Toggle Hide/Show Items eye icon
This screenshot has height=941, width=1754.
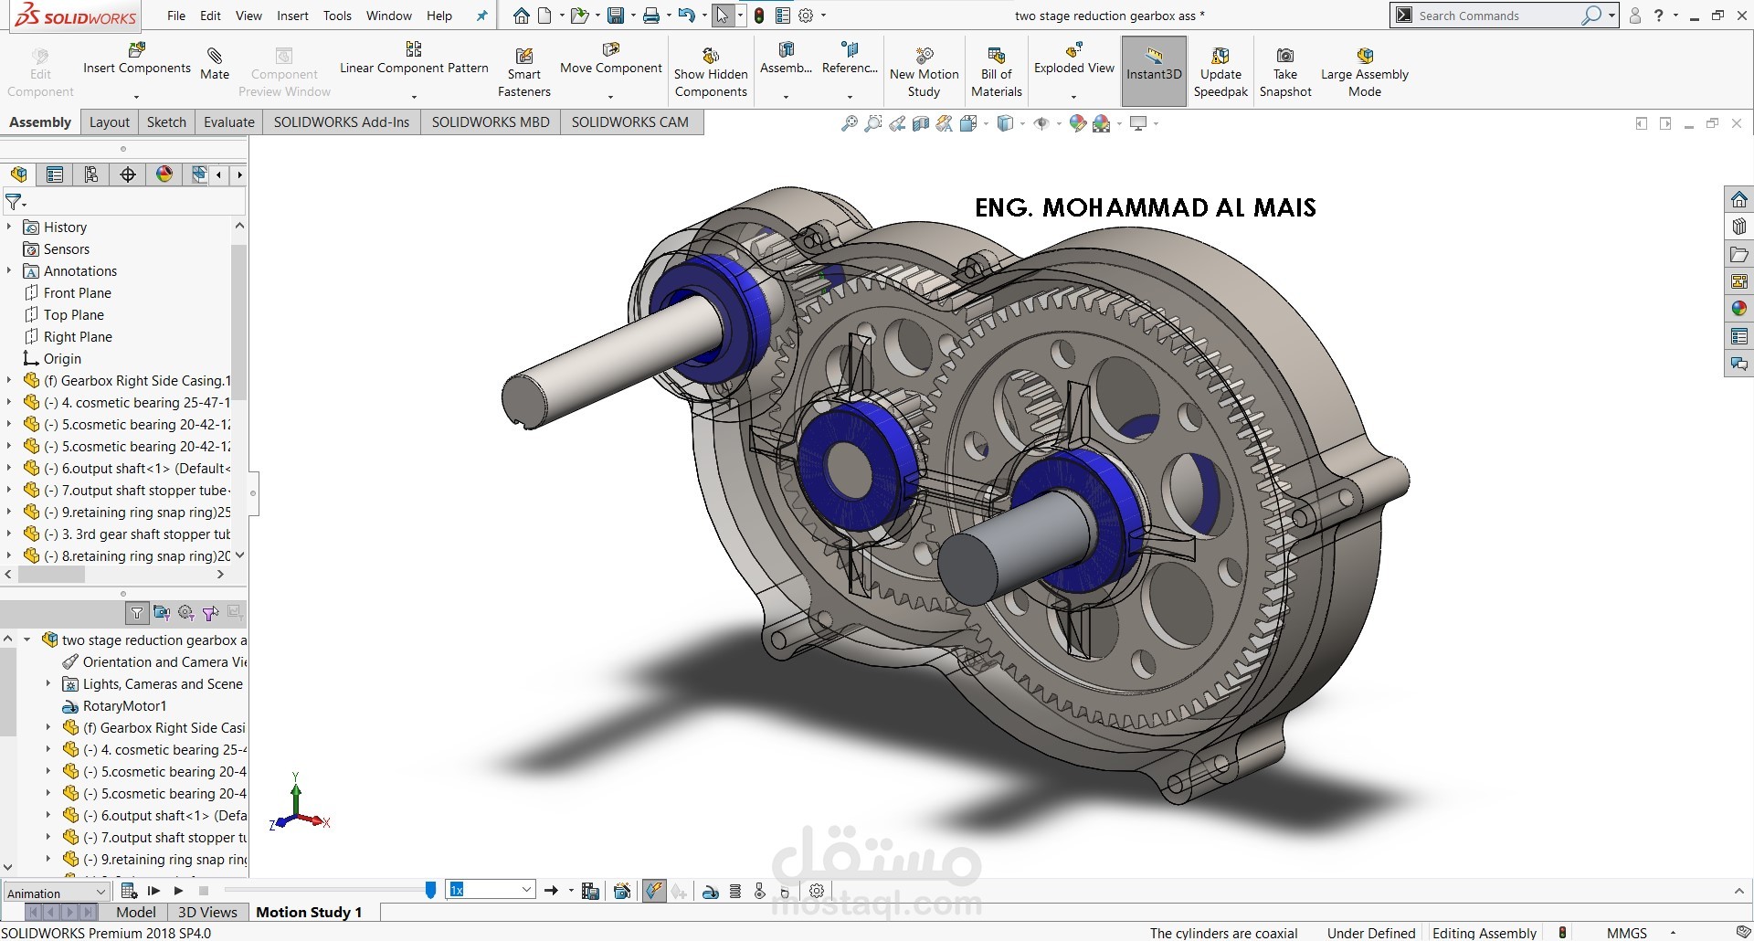click(1041, 122)
